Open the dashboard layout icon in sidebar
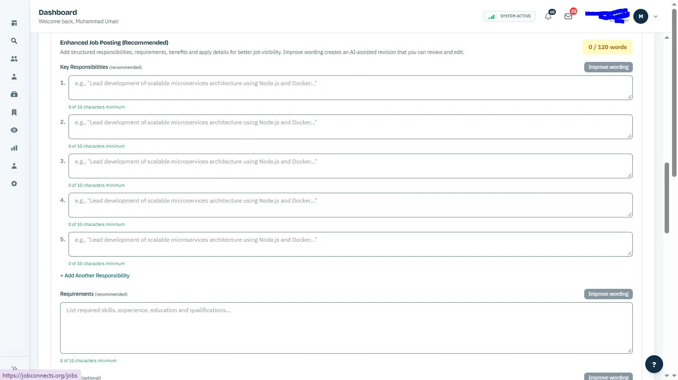Screen dimensions: 678x380 click(14, 23)
